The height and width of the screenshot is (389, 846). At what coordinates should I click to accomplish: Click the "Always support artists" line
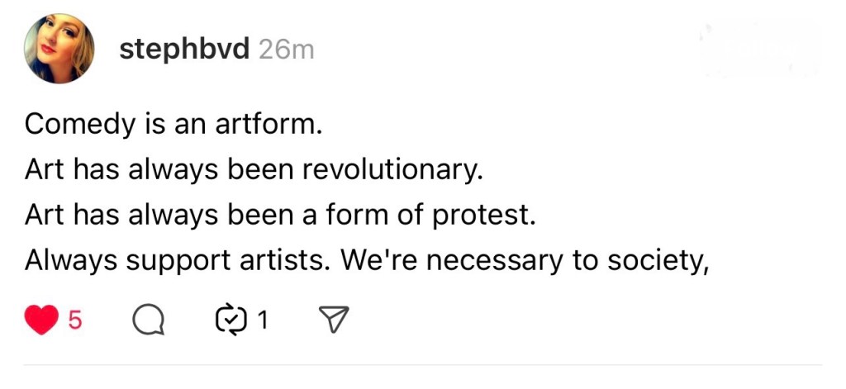(x=368, y=261)
